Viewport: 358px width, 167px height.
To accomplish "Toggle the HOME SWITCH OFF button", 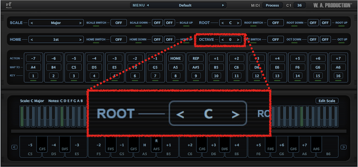I will coord(119,39).
